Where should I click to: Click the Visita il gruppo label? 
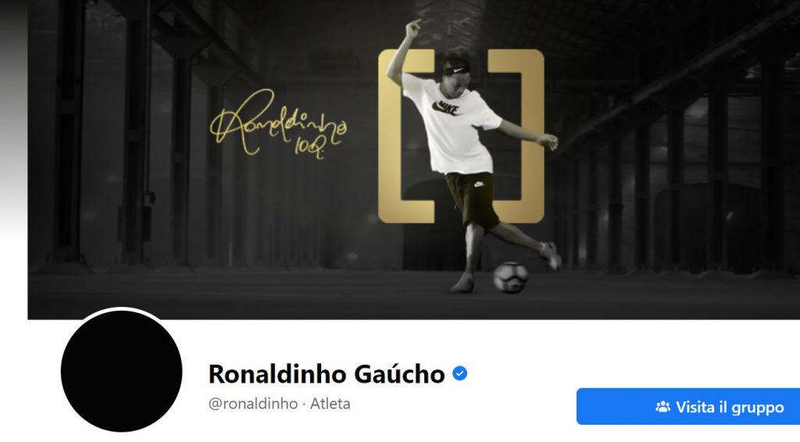pos(730,407)
